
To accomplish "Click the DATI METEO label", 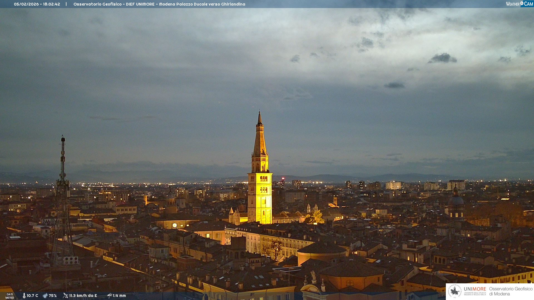I will [x=10, y=296].
